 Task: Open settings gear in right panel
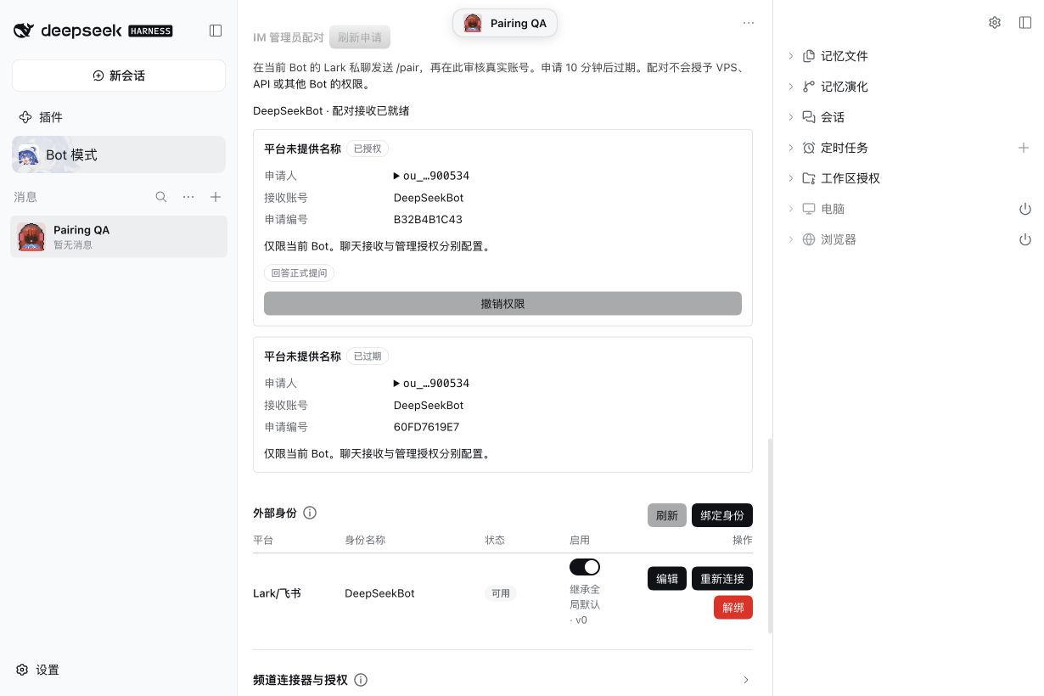coord(995,23)
